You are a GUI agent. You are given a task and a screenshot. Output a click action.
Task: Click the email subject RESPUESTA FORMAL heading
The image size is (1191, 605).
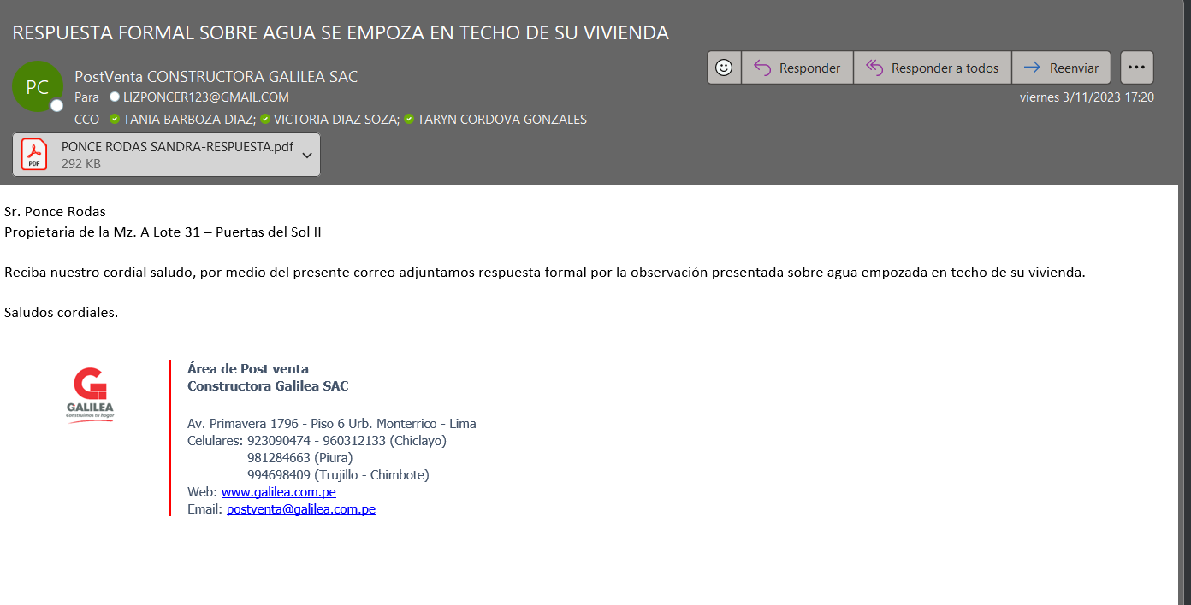point(341,32)
